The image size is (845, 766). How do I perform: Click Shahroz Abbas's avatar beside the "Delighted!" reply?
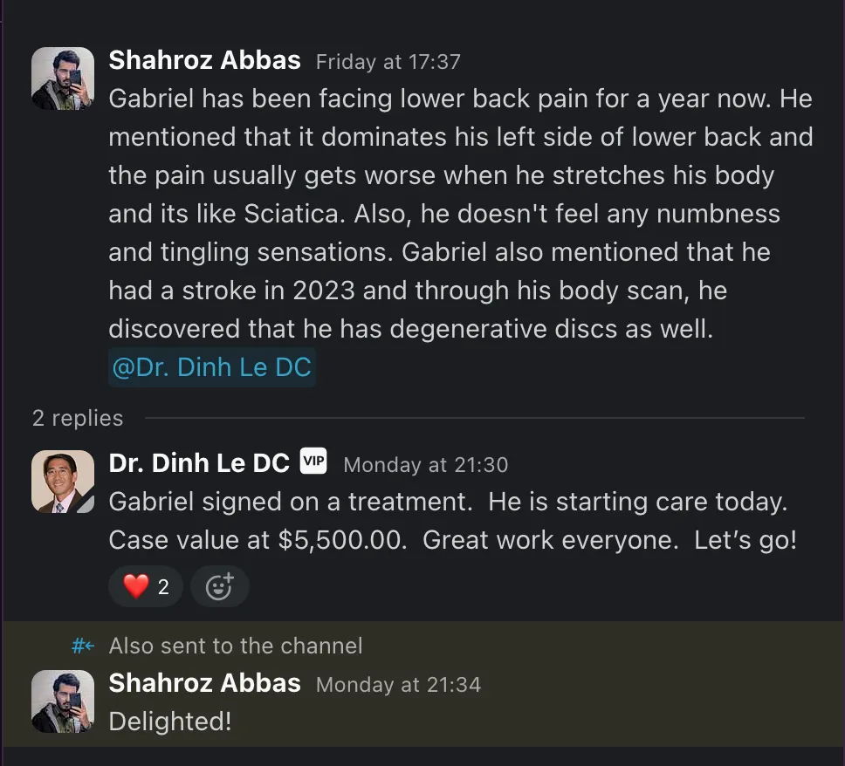(x=63, y=701)
